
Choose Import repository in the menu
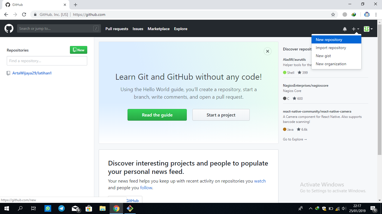(x=336, y=48)
